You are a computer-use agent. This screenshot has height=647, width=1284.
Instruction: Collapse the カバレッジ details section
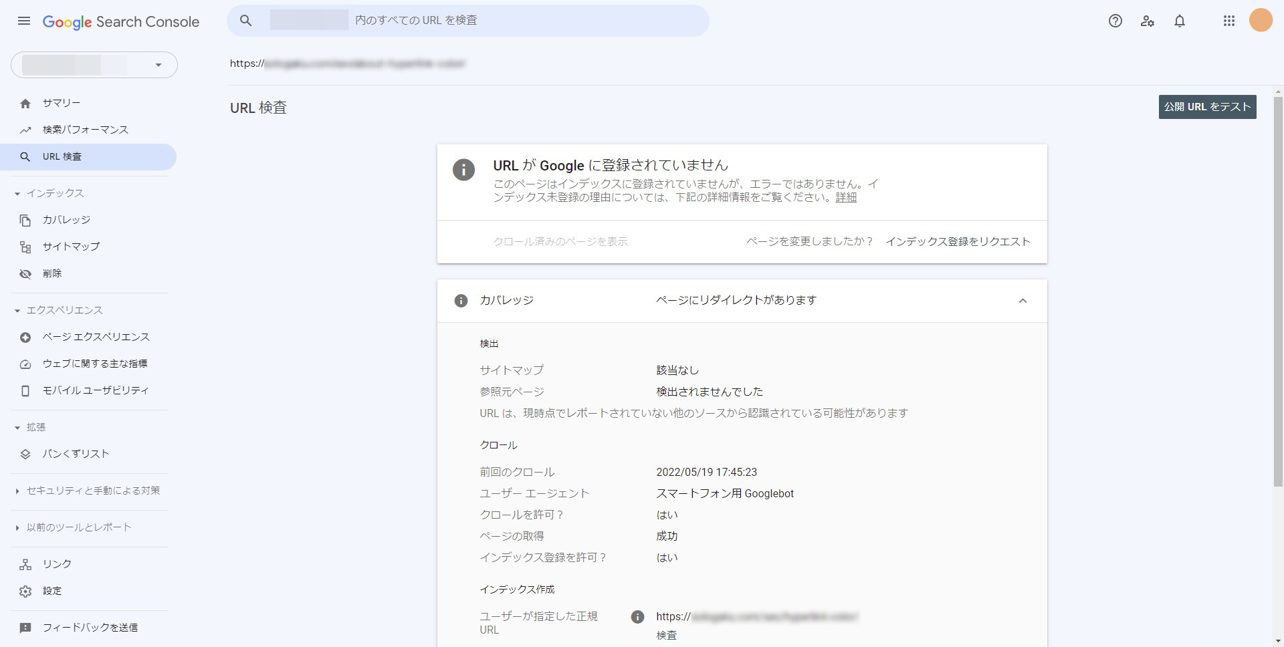coord(1022,301)
